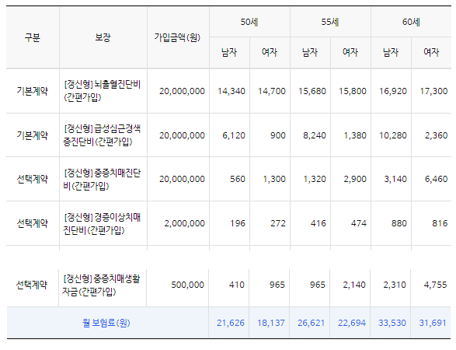The height and width of the screenshot is (350, 456).
Task: Click the 1,380 premium value
Action: 355,135
